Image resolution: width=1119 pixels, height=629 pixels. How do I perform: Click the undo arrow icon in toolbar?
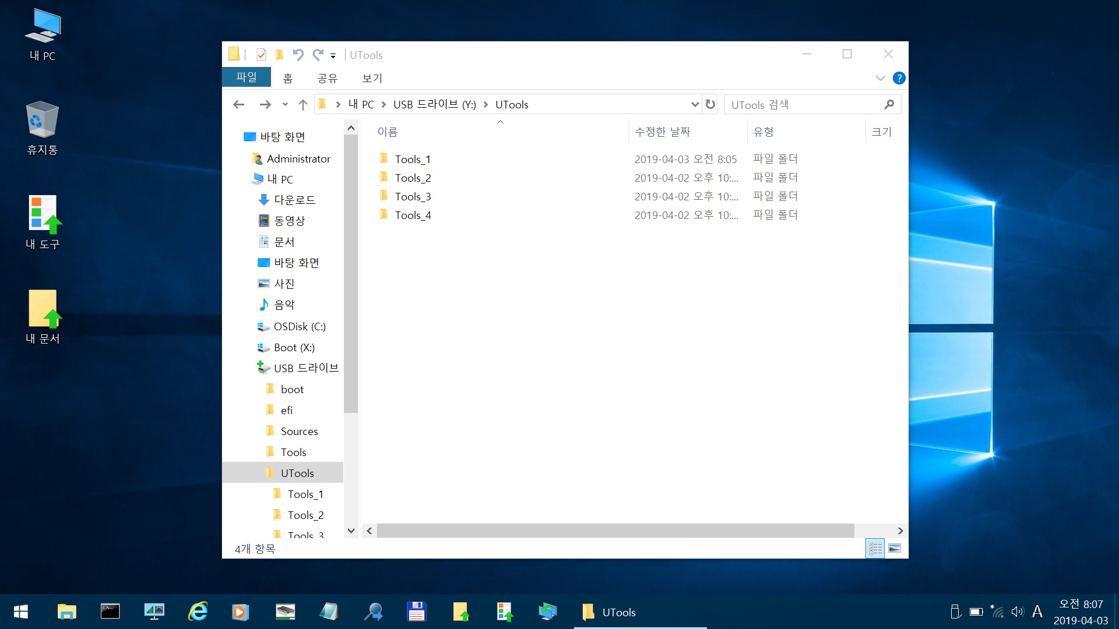(299, 55)
